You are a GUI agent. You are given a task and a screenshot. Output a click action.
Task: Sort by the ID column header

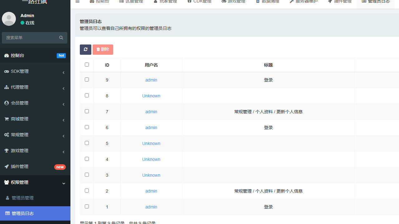pyautogui.click(x=107, y=65)
